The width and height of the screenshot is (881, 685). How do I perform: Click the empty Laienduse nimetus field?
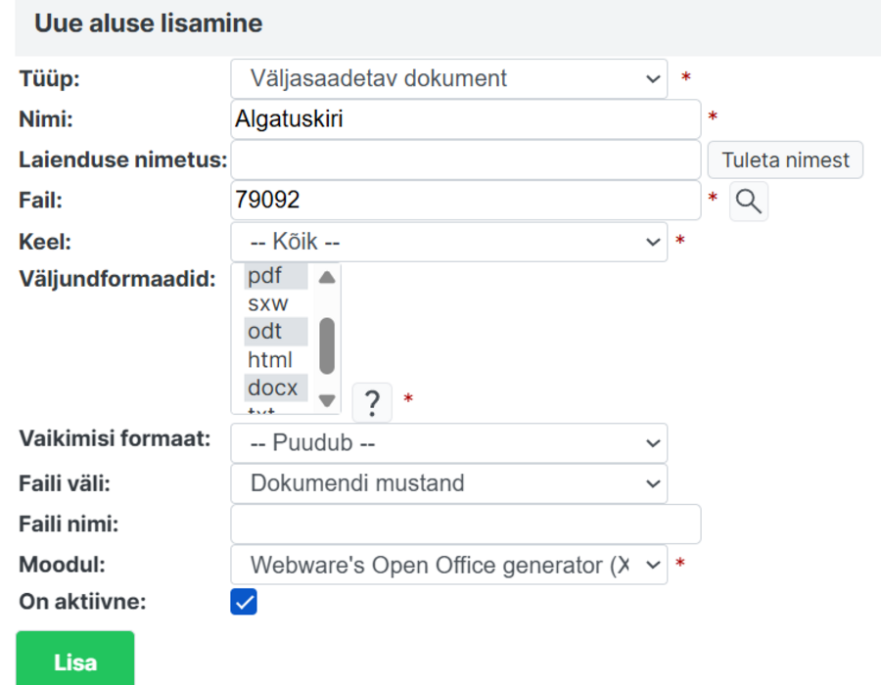coord(466,160)
